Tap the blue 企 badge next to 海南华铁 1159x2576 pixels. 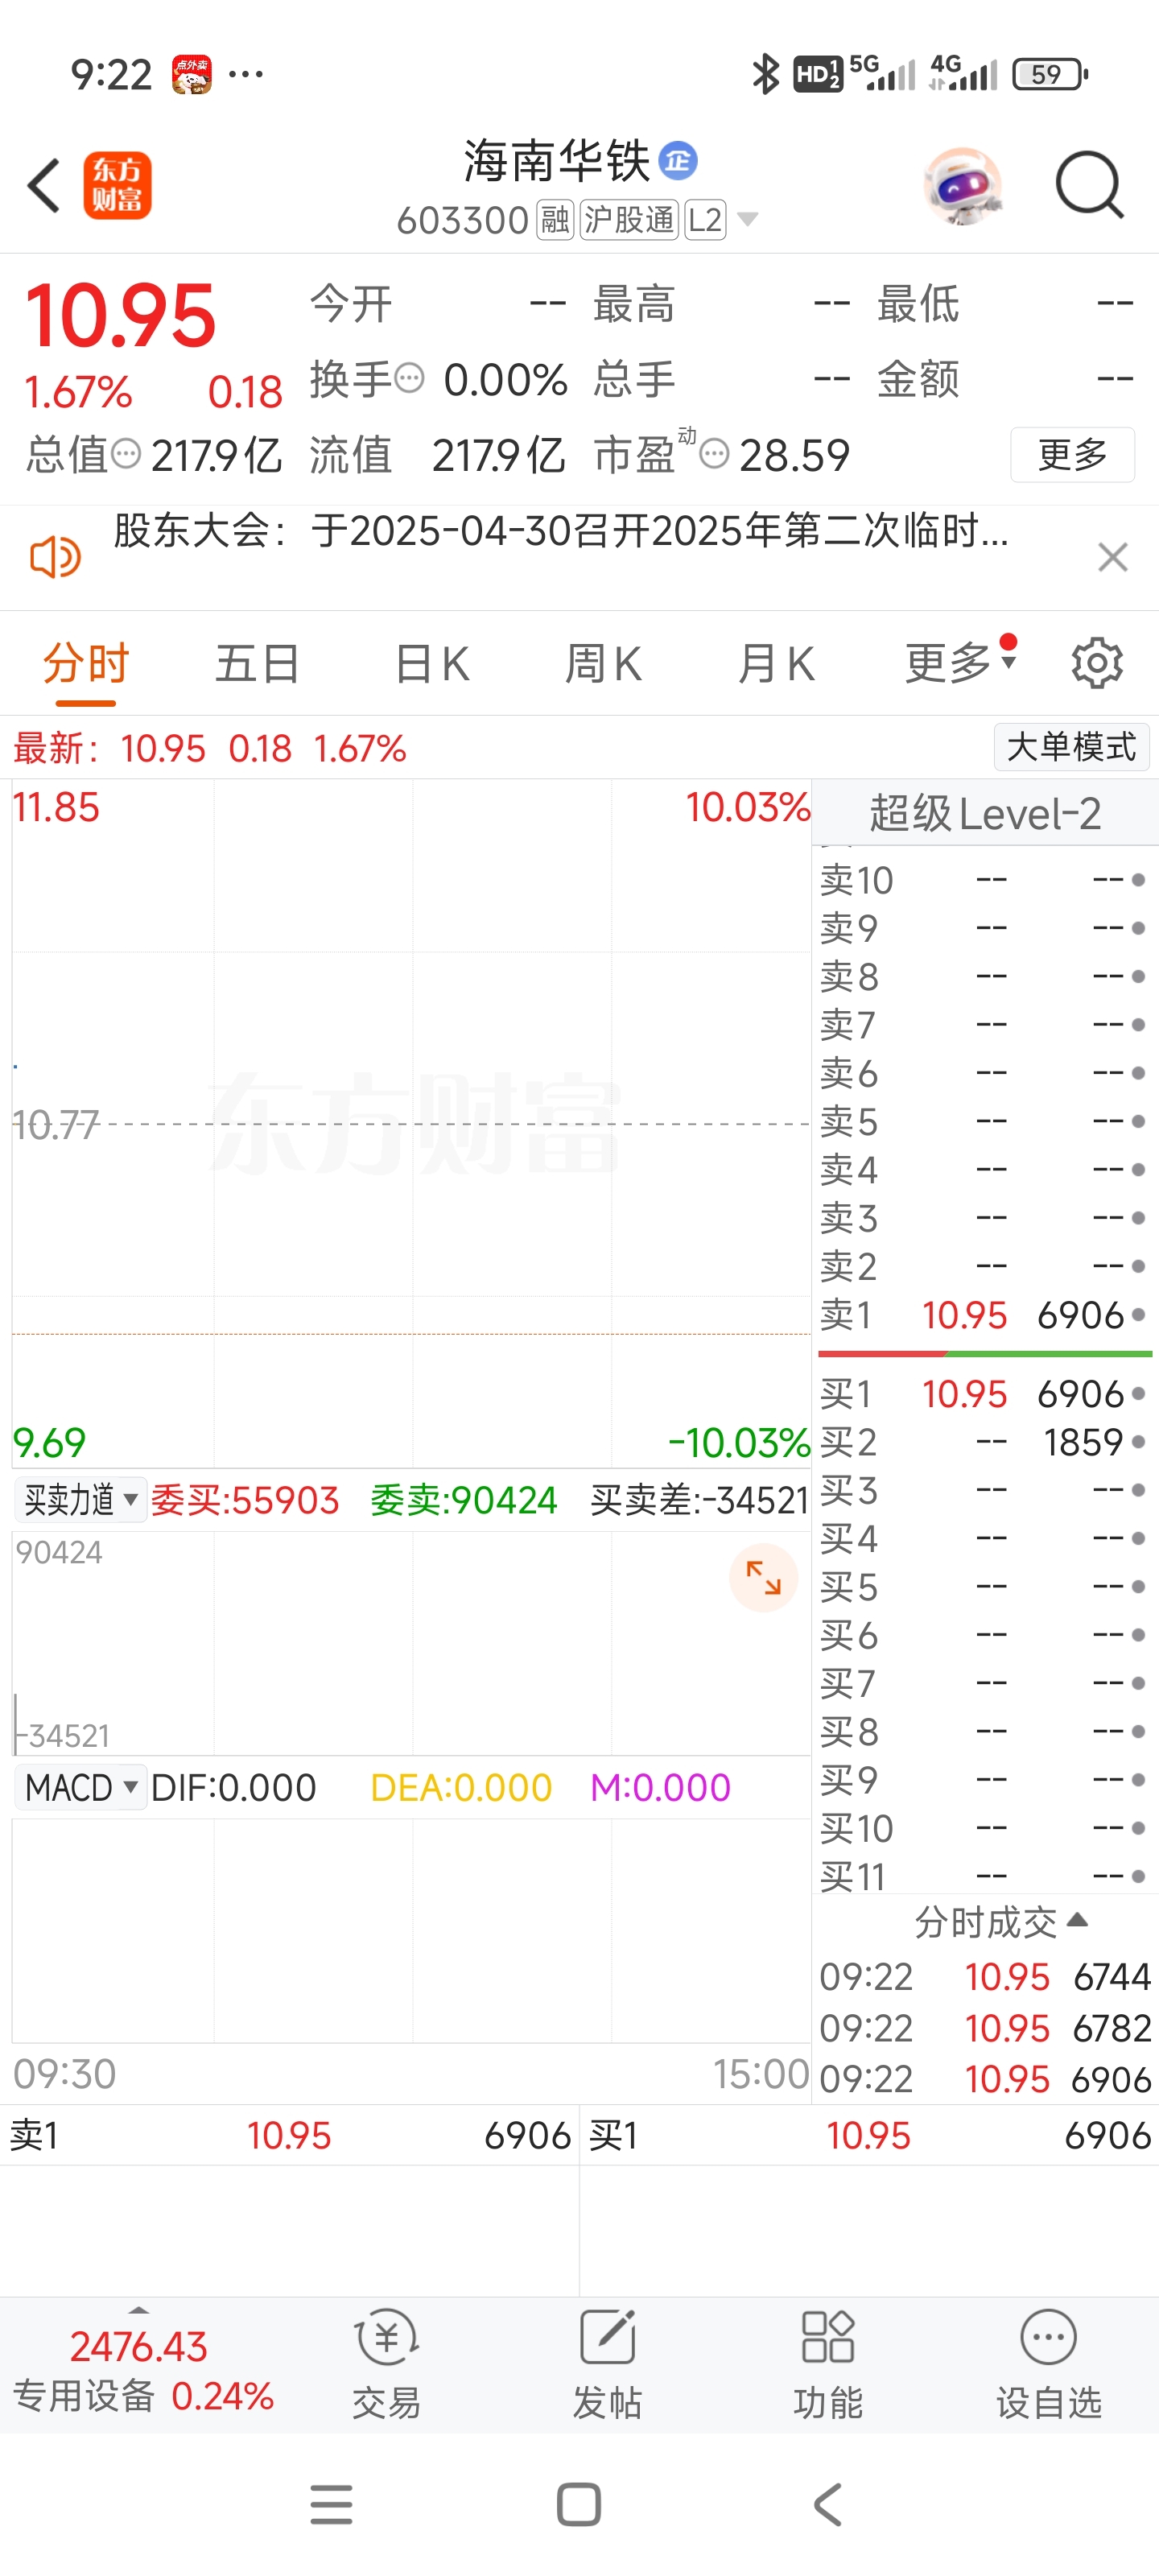678,161
